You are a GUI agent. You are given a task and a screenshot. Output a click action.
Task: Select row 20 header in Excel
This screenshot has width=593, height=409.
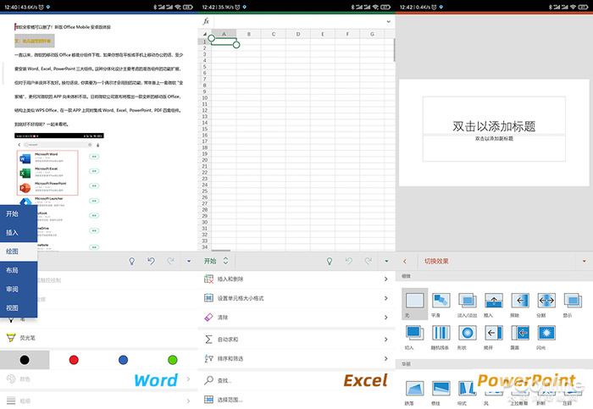pos(205,160)
